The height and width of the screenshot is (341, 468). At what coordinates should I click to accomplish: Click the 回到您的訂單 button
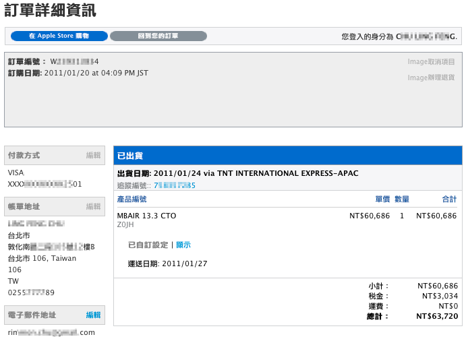click(158, 36)
